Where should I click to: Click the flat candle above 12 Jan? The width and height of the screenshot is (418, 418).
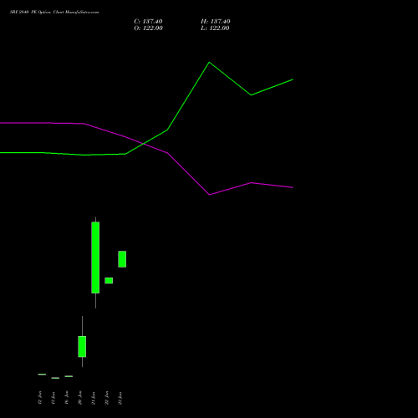[42, 375]
